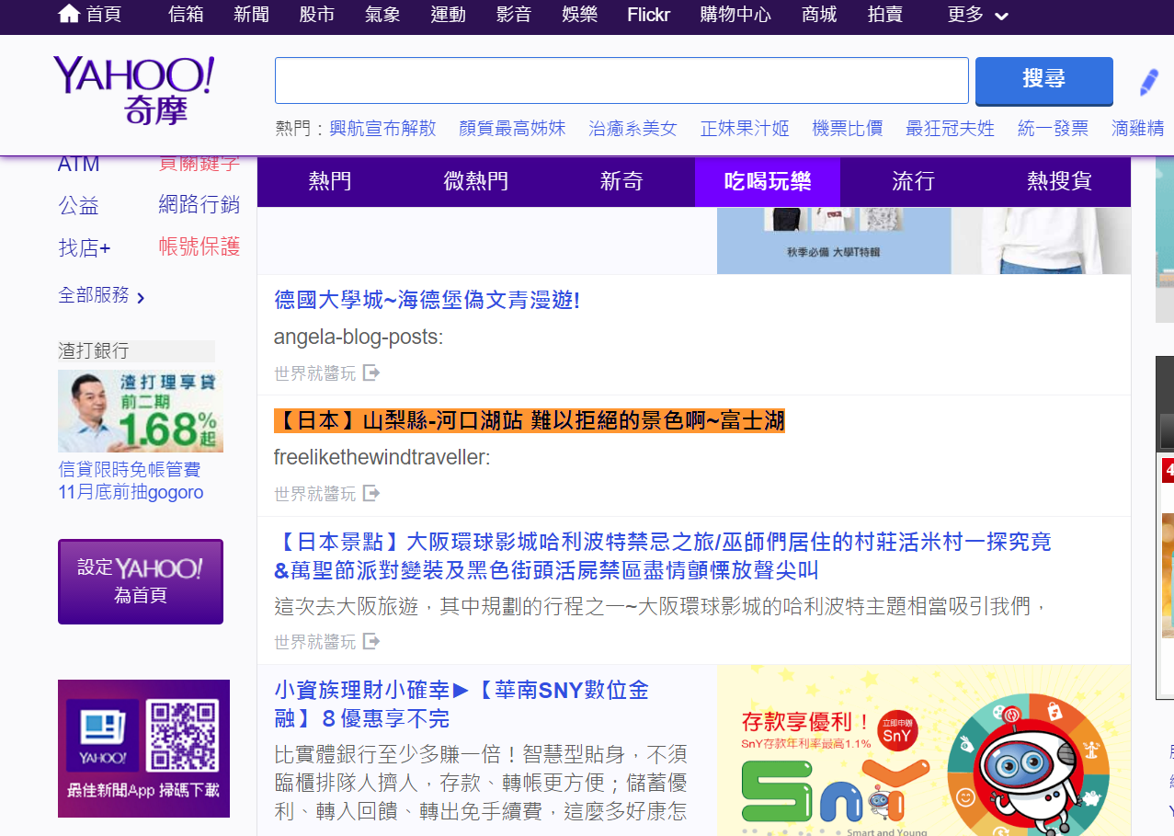Open 華南SNY數位金融 sponsored headline
The image size is (1174, 836).
462,704
